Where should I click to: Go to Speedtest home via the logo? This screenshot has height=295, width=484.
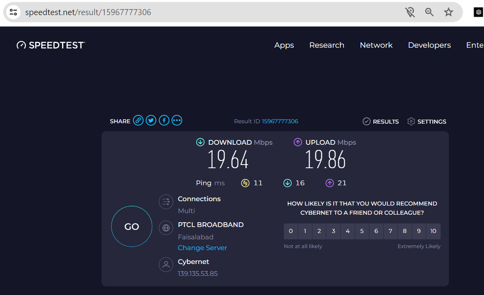(x=51, y=45)
